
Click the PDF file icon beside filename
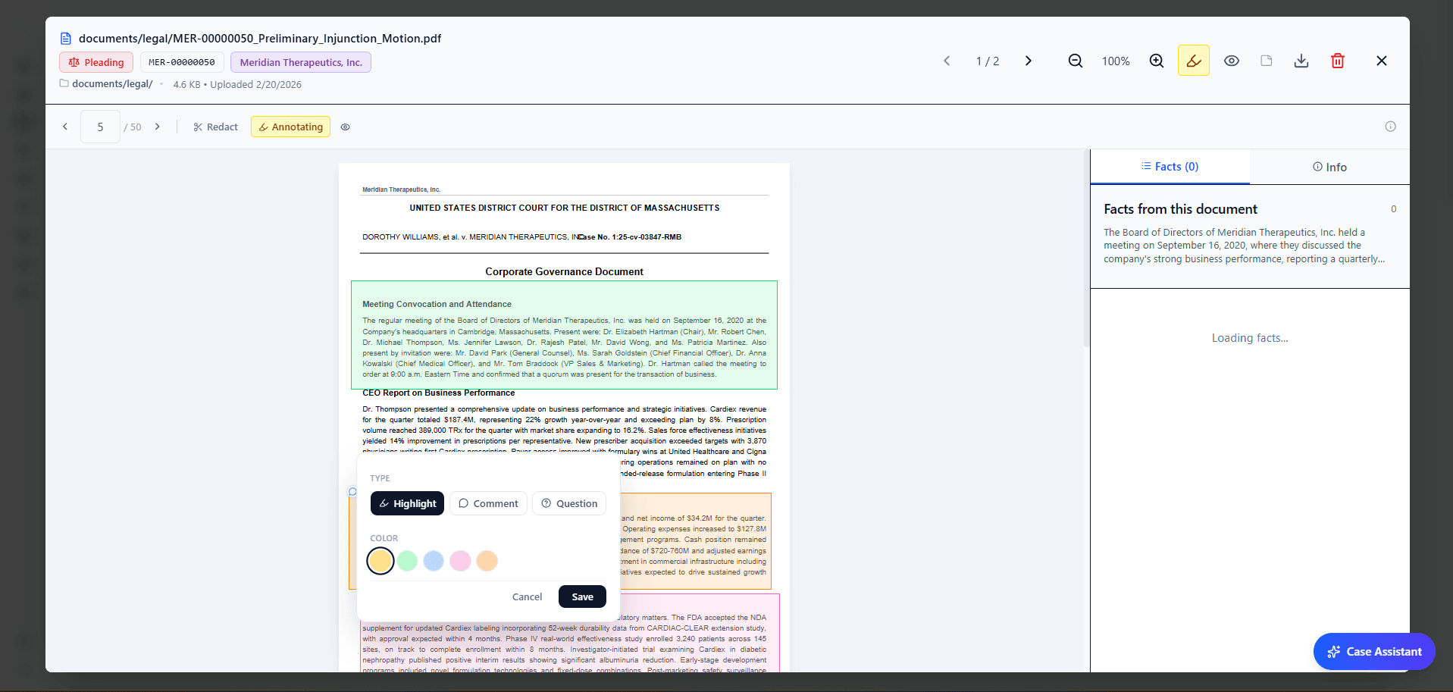[x=66, y=39]
